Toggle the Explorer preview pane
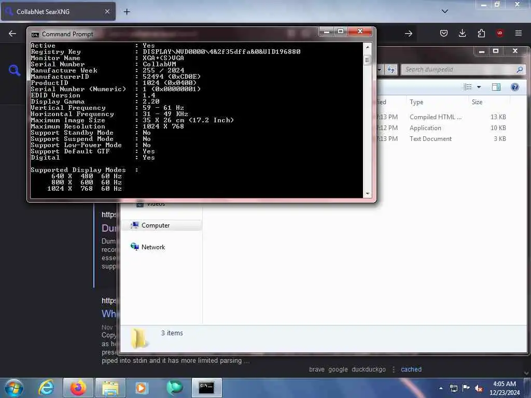 [496, 87]
